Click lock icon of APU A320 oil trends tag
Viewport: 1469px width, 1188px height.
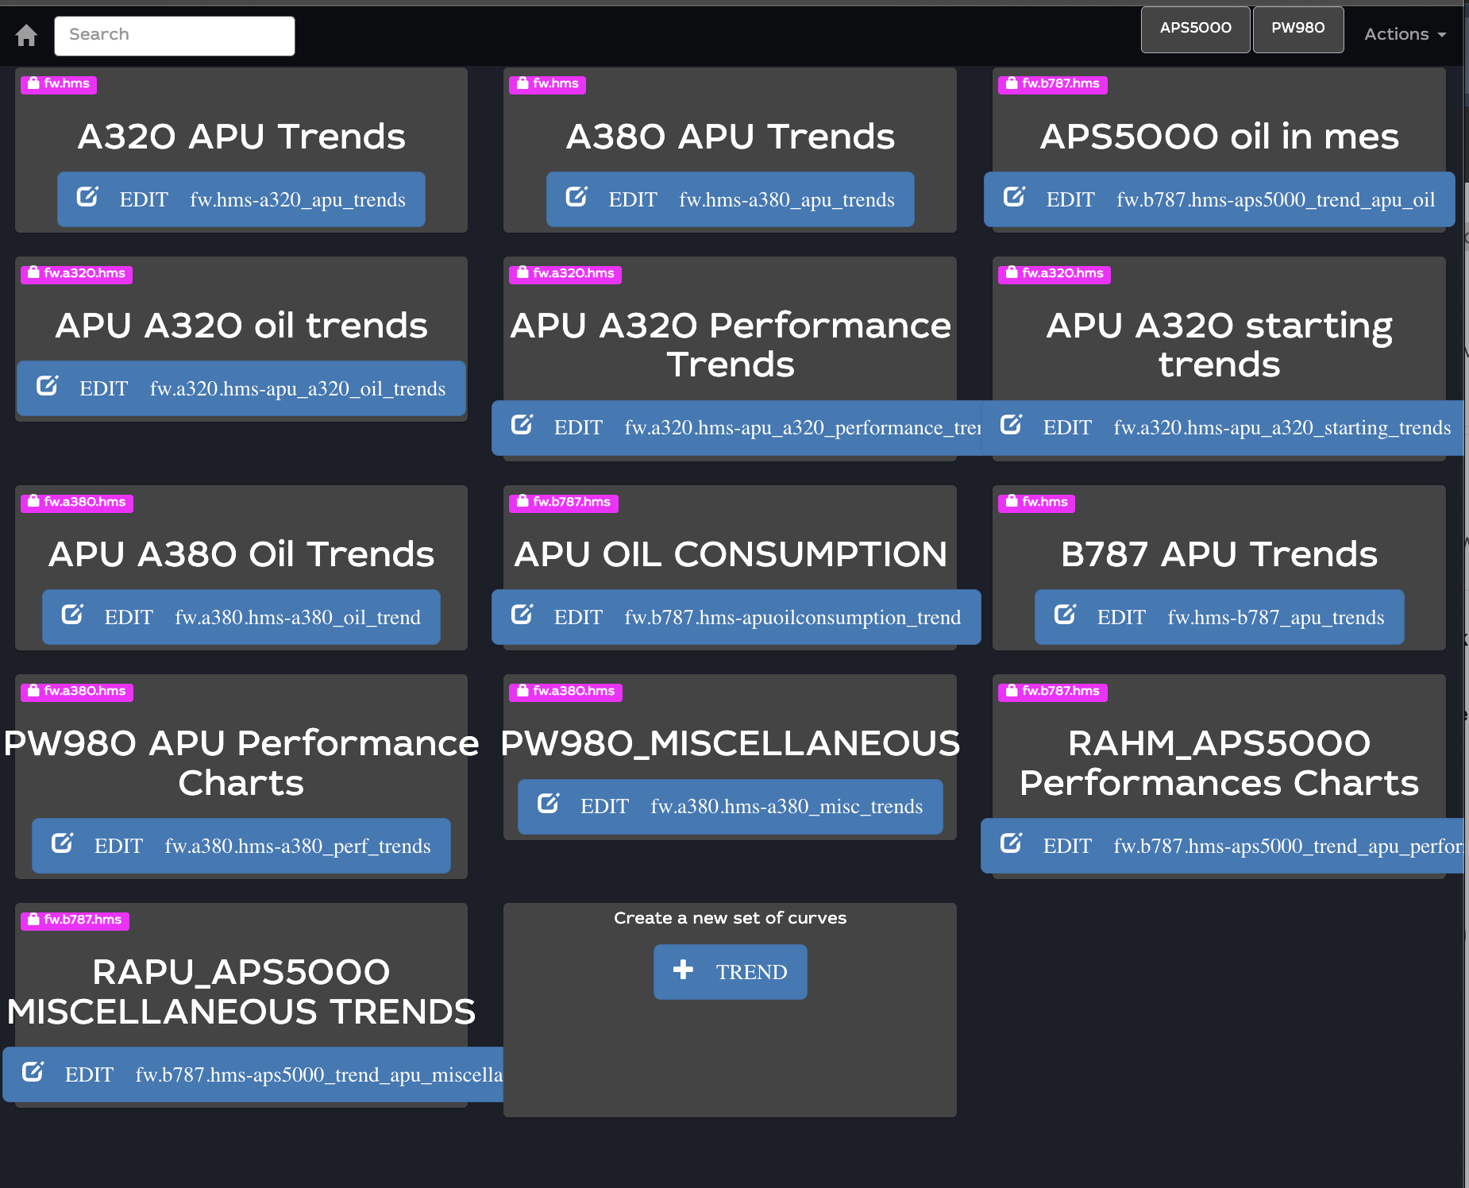pyautogui.click(x=33, y=273)
